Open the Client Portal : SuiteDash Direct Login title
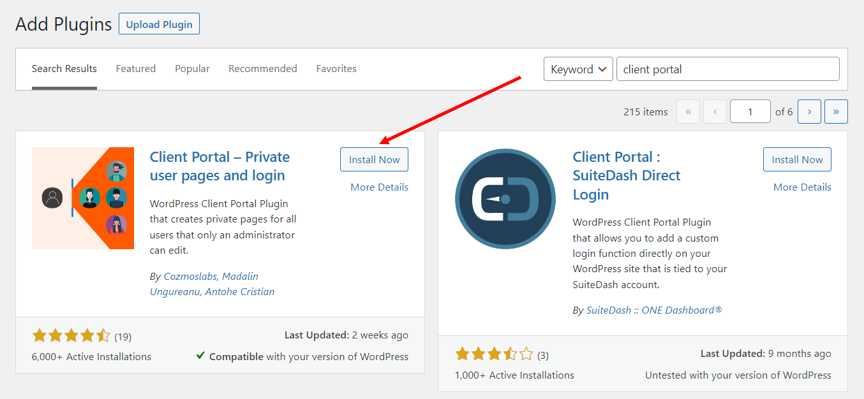Screen dimensions: 864x399 pos(627,175)
